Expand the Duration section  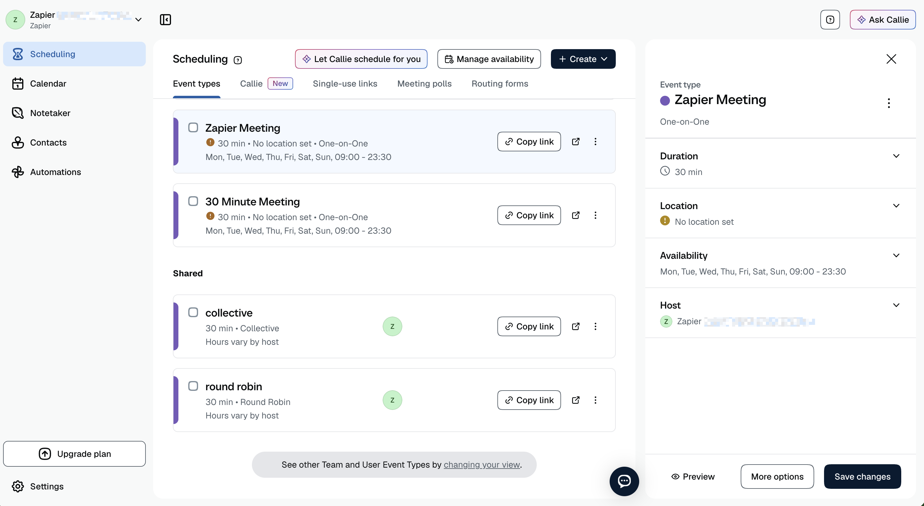click(x=896, y=156)
